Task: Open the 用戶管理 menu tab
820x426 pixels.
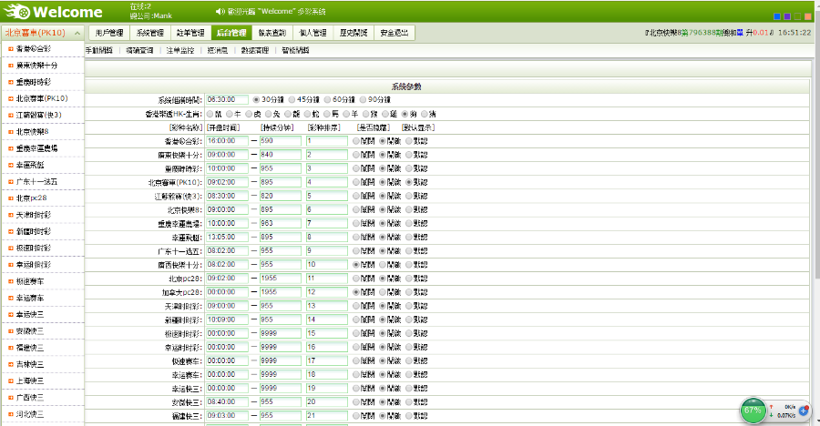Action: point(108,33)
